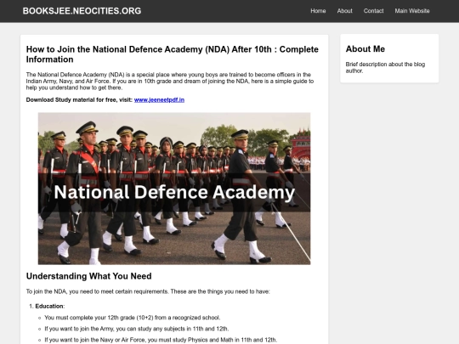459x344 pixels.
Task: Click the 'Education' list item label
Action: click(x=49, y=307)
